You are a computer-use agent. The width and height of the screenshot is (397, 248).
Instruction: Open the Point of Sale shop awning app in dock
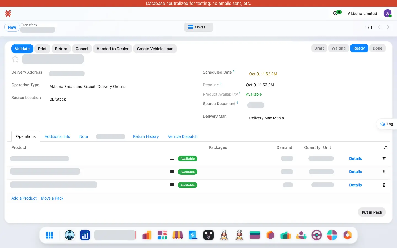tap(178, 235)
